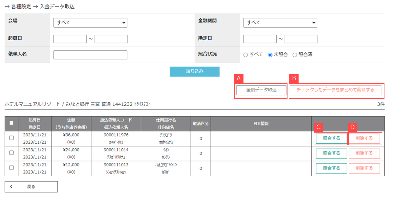Click the first 起算日 date field

pos(70,39)
